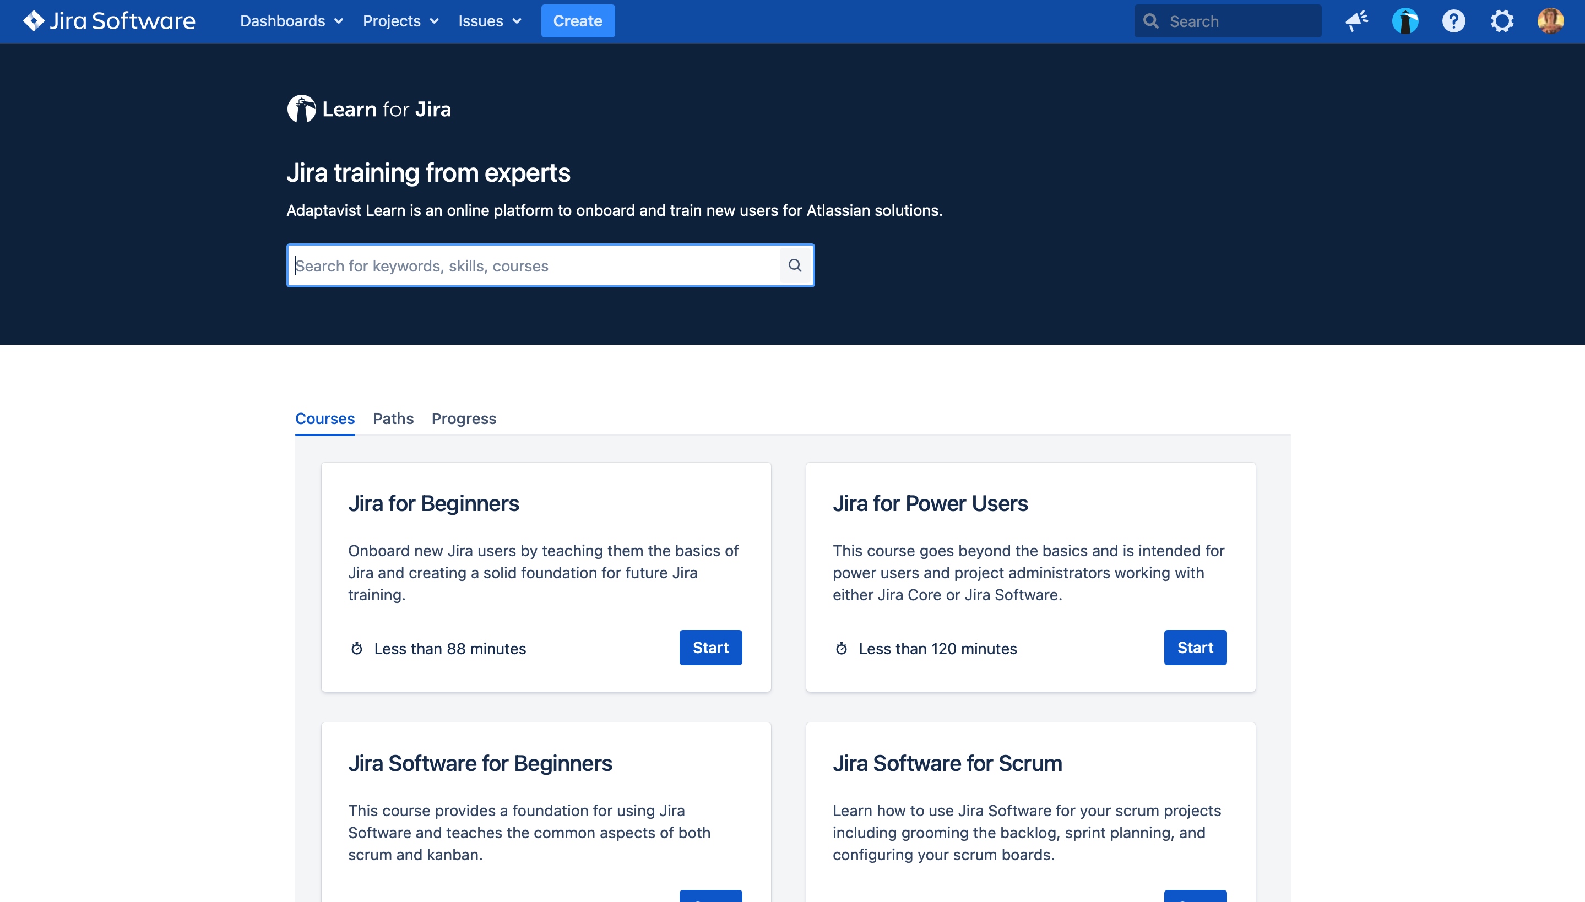Viewport: 1585px width, 902px height.
Task: Focus the top navigation Search field
Action: (x=1228, y=21)
